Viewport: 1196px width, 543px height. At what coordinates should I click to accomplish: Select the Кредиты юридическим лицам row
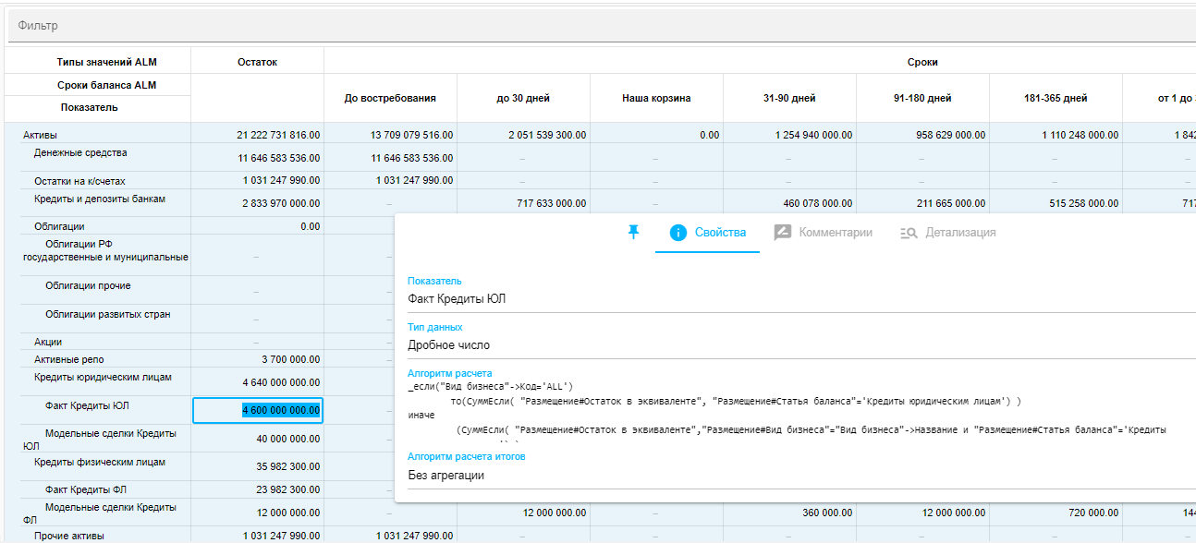coord(103,378)
